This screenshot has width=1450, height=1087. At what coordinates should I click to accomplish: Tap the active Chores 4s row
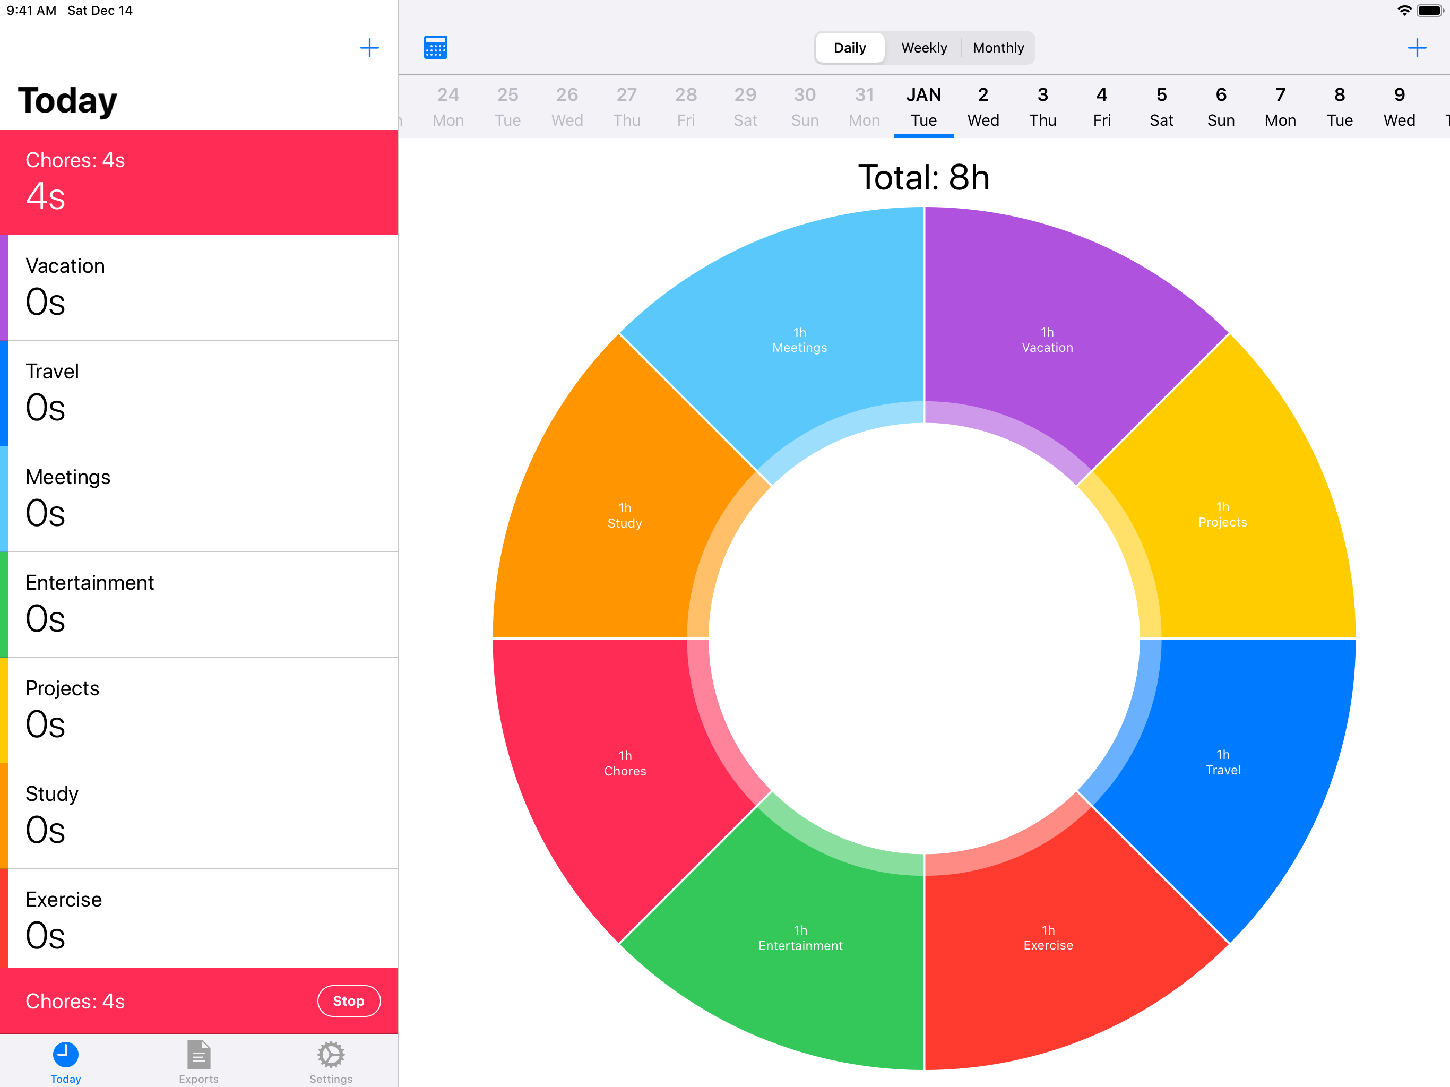coord(199,182)
